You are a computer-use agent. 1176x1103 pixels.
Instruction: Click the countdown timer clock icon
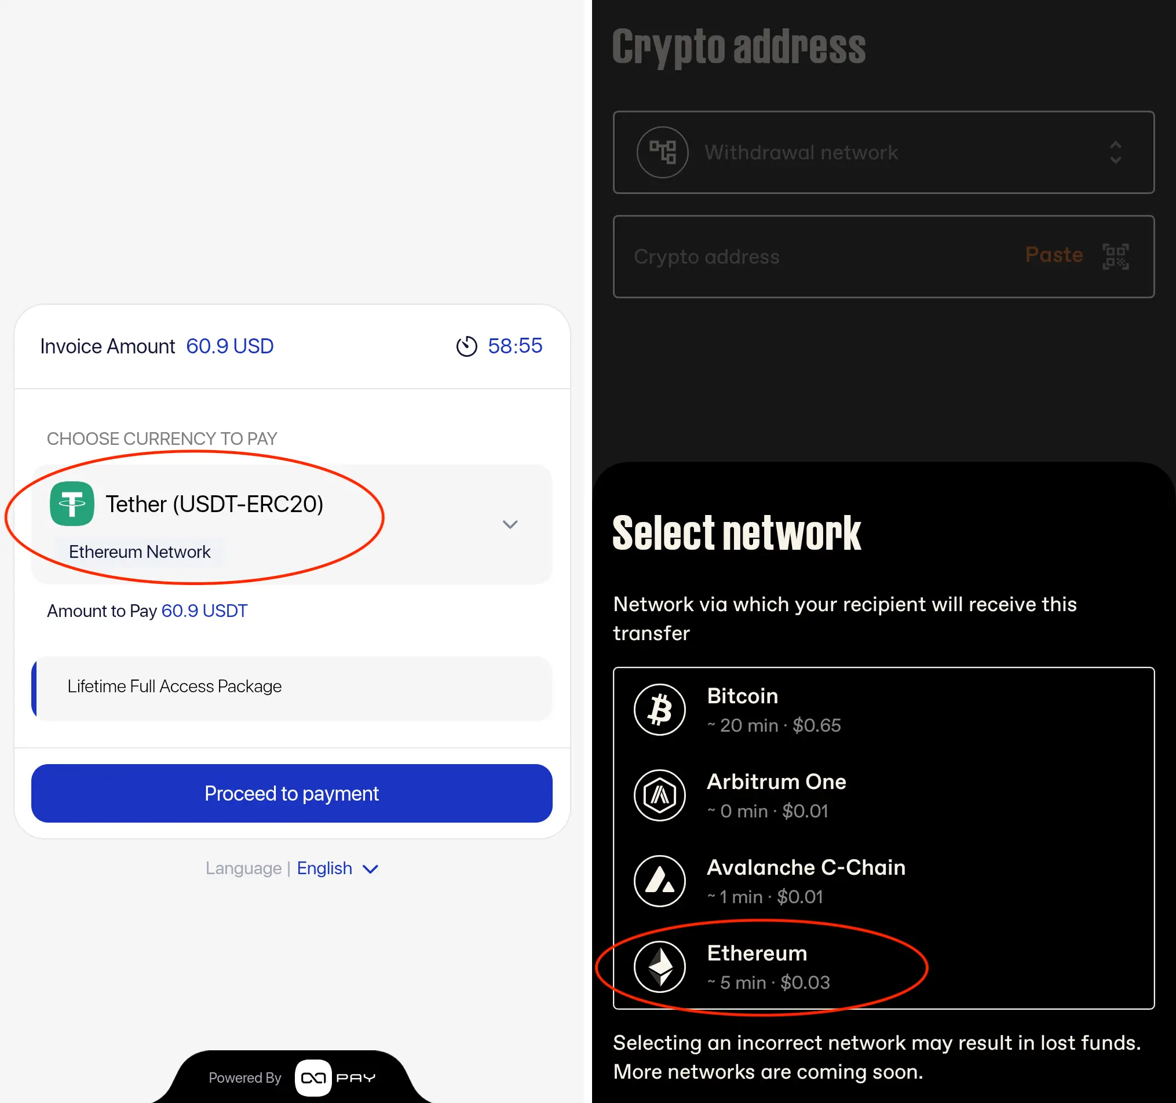(x=466, y=346)
